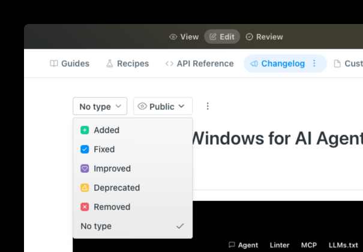The width and height of the screenshot is (363, 252).
Task: Click the green plus Added icon
Action: point(85,130)
